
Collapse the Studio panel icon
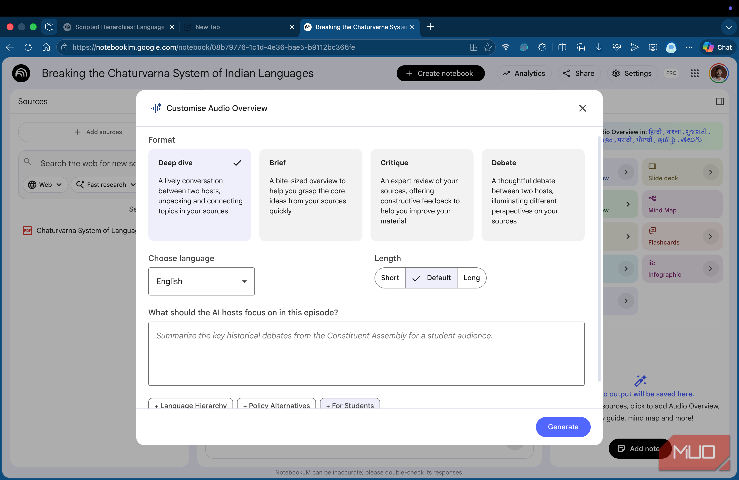[719, 101]
